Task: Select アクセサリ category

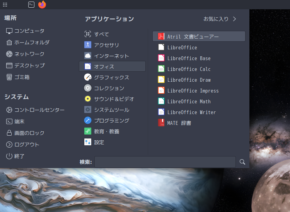Action: pyautogui.click(x=112, y=45)
